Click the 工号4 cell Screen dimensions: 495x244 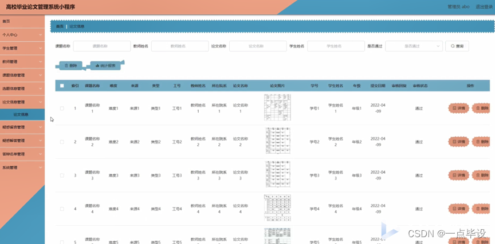177,209
